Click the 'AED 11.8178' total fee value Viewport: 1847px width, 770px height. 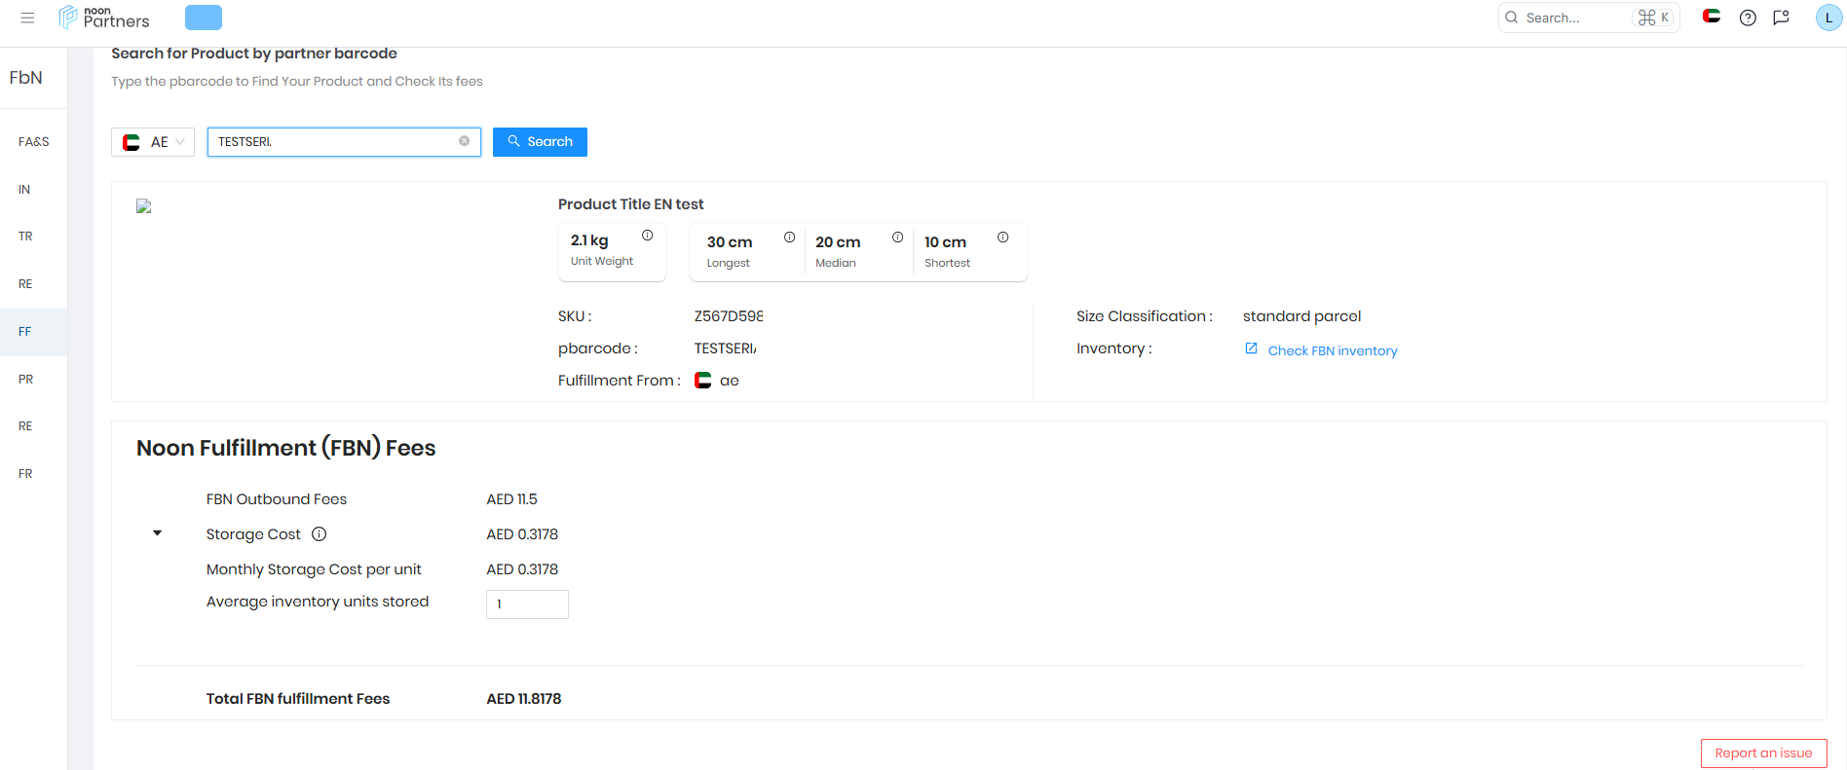[523, 699]
